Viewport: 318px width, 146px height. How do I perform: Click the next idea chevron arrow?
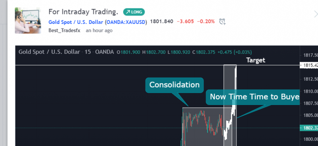point(316,14)
